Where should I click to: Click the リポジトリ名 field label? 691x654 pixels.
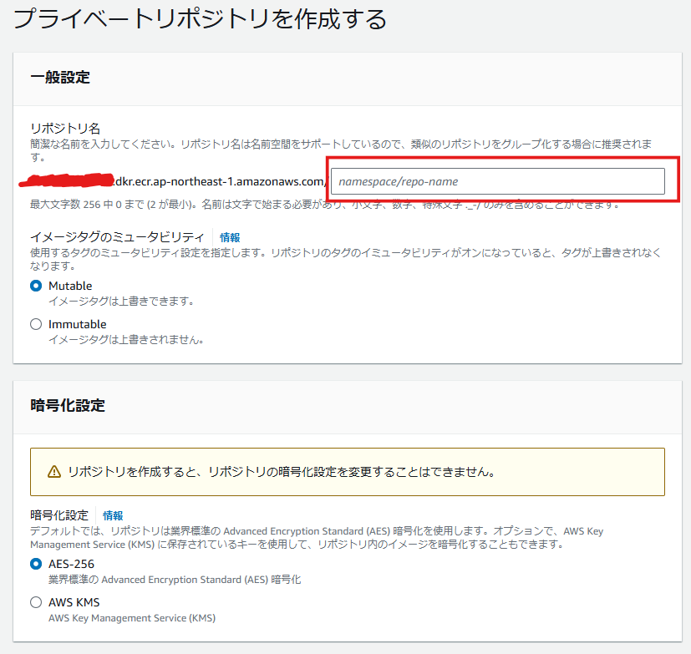65,129
